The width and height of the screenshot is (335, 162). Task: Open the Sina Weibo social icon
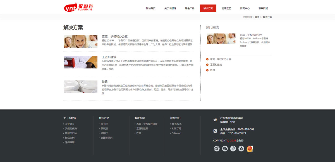click(x=217, y=149)
